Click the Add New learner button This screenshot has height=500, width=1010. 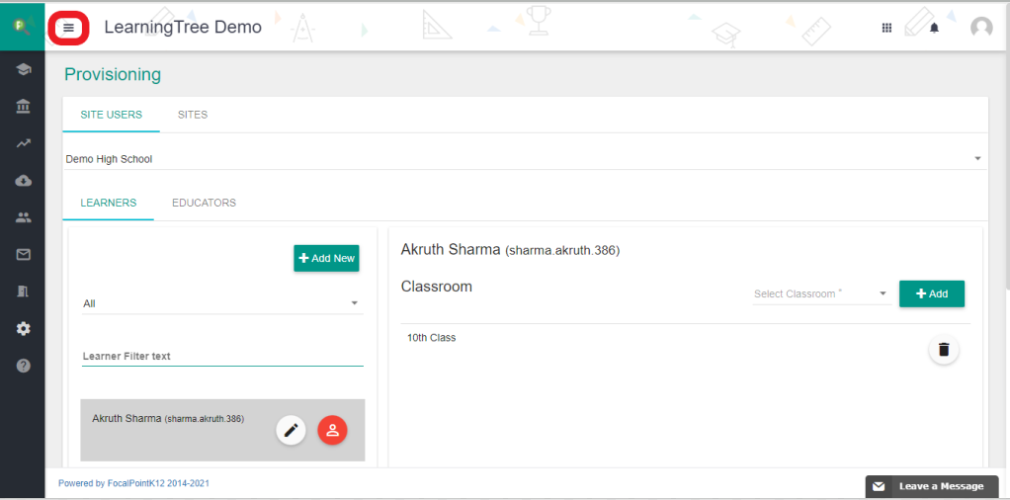326,258
